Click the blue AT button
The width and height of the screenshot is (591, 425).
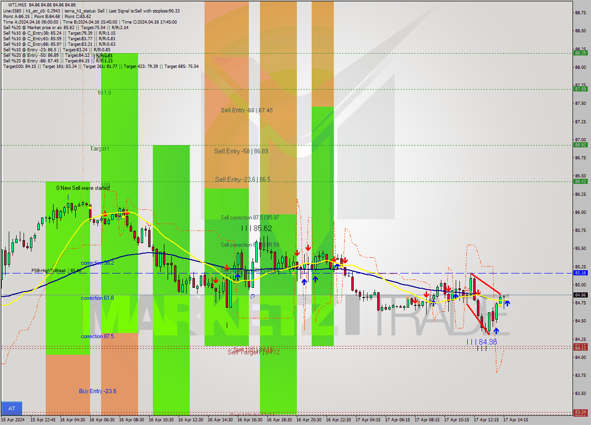click(x=12, y=408)
